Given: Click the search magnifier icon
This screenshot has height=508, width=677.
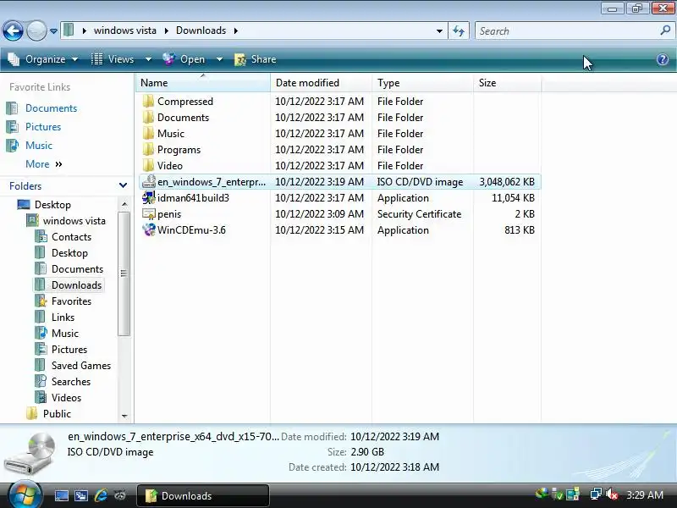Looking at the screenshot, I should point(665,30).
